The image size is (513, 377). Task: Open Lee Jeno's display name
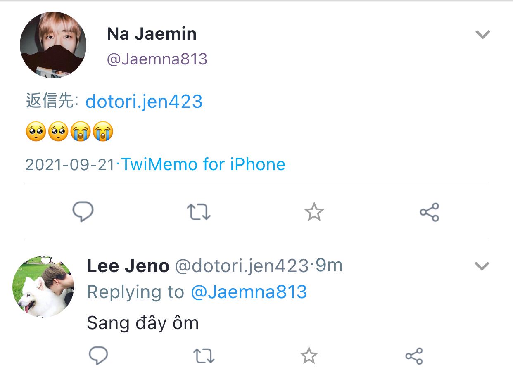click(128, 266)
